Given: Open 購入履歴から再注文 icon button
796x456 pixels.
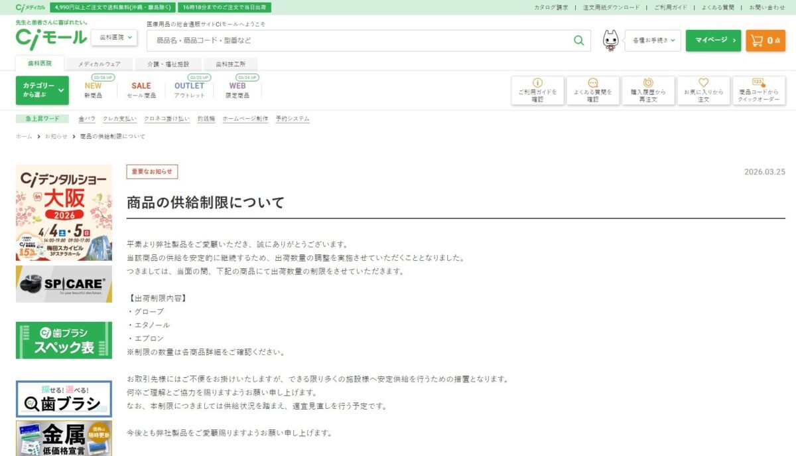Looking at the screenshot, I should click(x=648, y=90).
